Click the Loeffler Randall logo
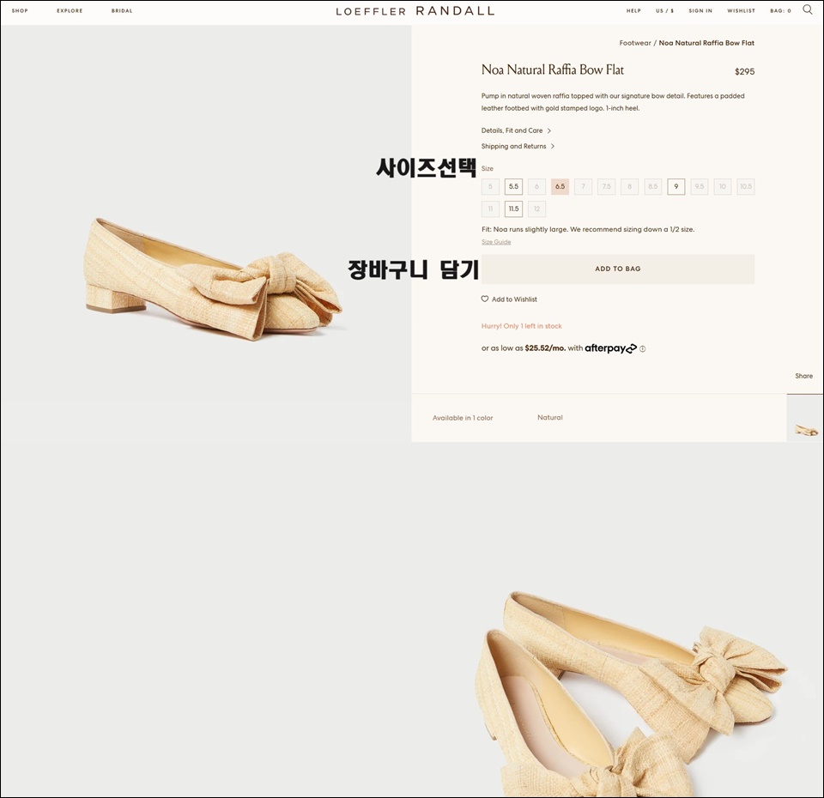 click(x=415, y=11)
